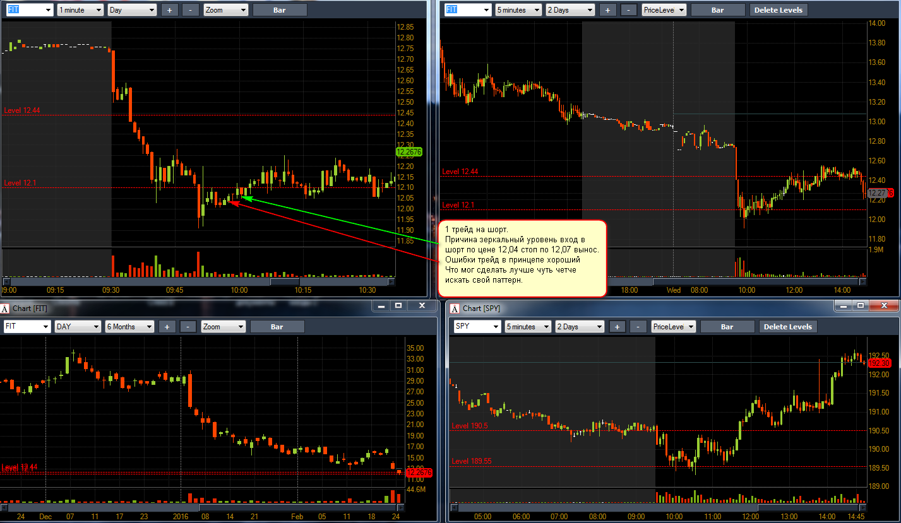Click the Chart [SPY] window title
The image size is (901, 523).
[x=482, y=309]
